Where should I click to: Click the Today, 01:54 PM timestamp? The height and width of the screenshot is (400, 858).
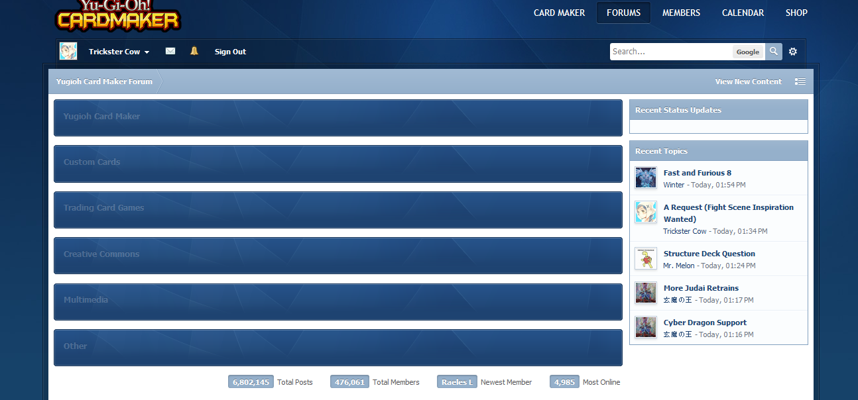(x=718, y=185)
